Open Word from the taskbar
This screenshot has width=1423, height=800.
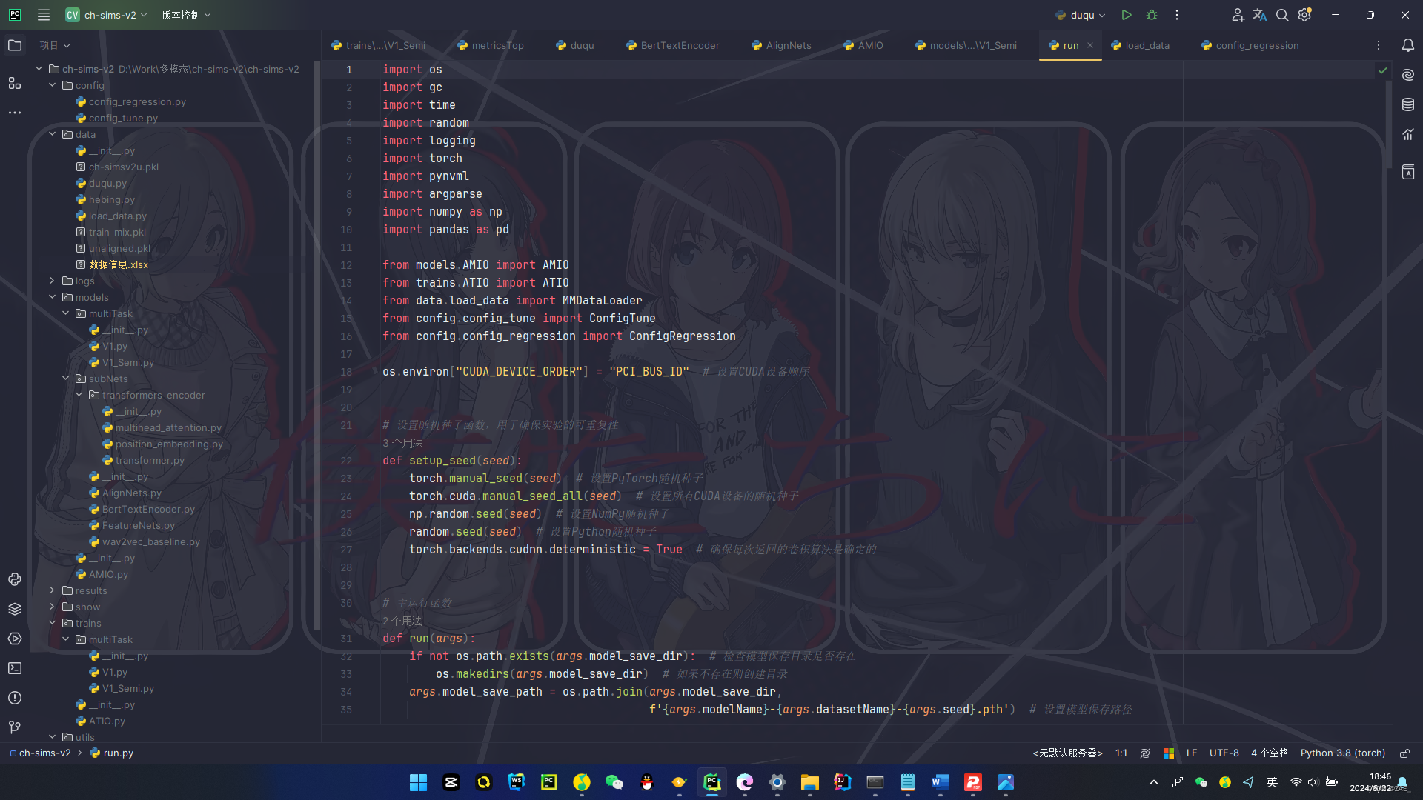pos(940,782)
